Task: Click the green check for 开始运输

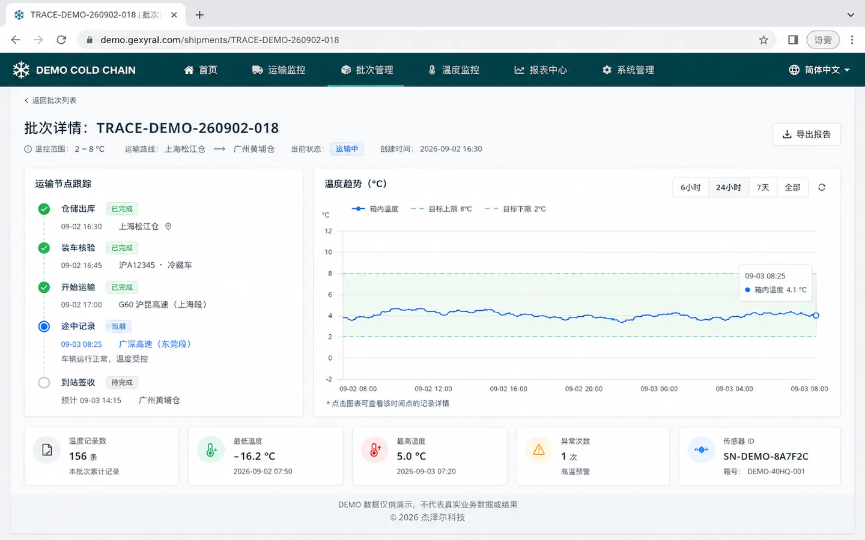Action: [44, 287]
